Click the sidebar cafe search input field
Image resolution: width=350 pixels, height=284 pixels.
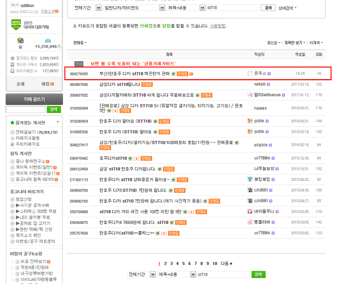click(x=26, y=109)
